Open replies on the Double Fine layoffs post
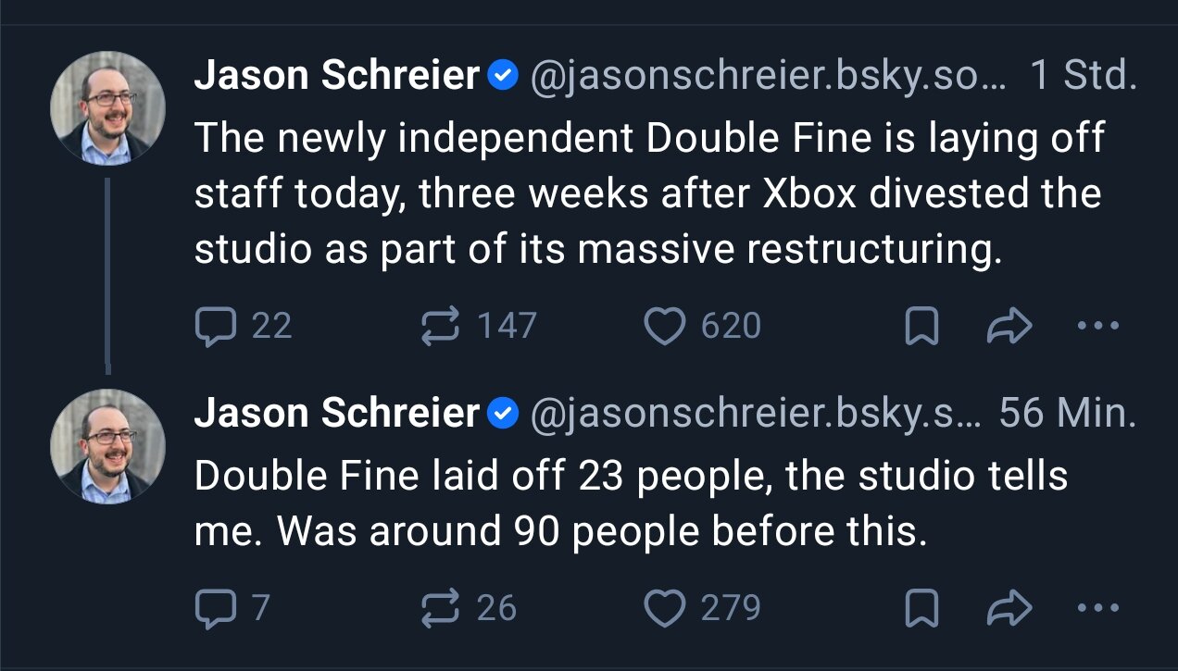This screenshot has height=671, width=1178. point(244,326)
